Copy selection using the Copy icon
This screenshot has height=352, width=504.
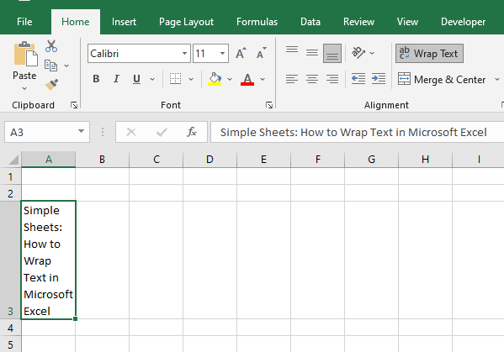[50, 66]
